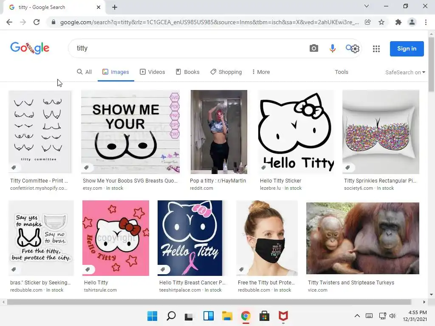Click the Google logo
The width and height of the screenshot is (435, 326).
30,48
